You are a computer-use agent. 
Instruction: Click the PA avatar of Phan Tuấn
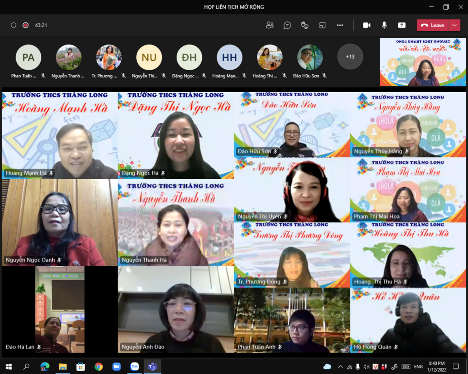28,57
